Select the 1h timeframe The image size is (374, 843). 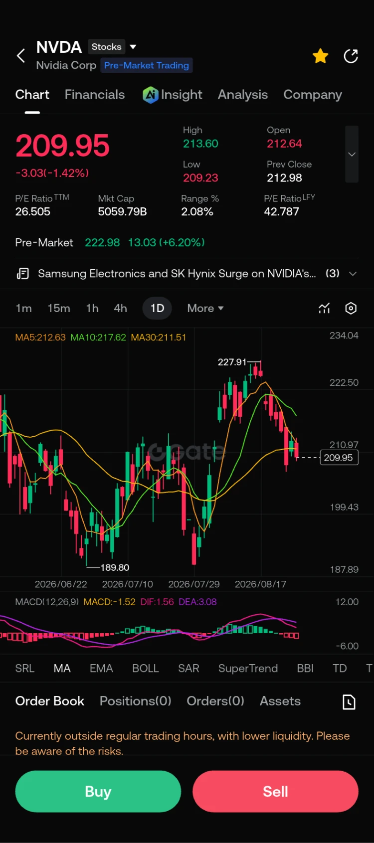tap(92, 308)
